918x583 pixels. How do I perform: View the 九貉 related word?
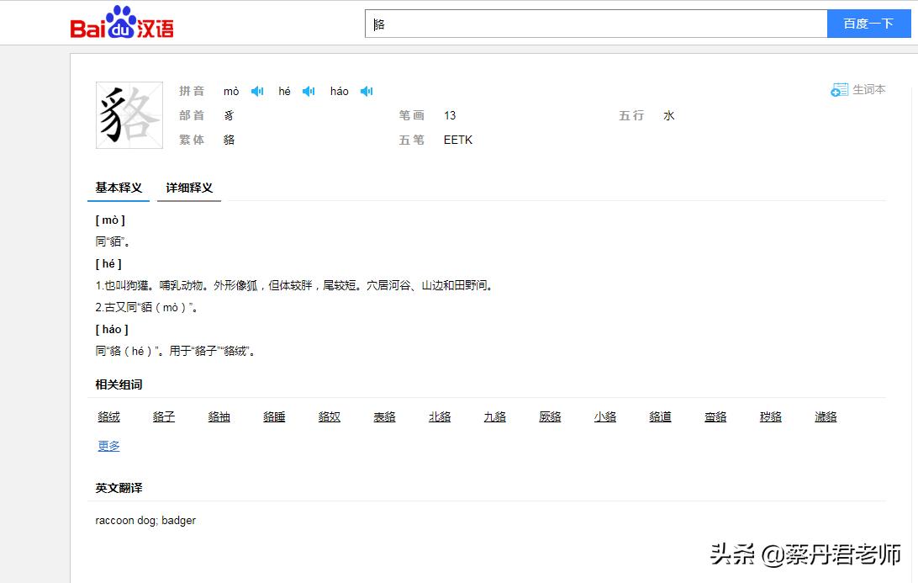point(494,416)
